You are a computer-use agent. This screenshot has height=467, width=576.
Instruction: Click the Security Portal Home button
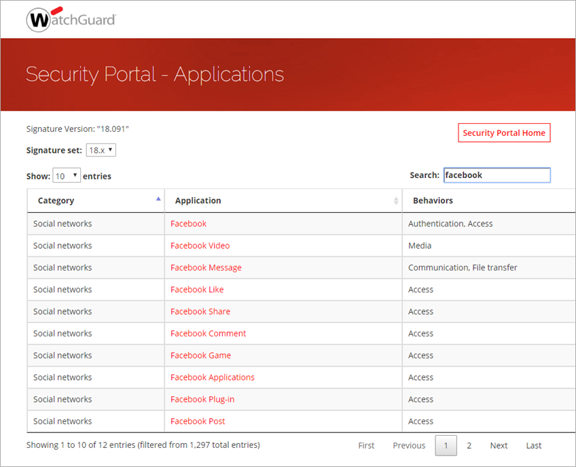tap(504, 133)
